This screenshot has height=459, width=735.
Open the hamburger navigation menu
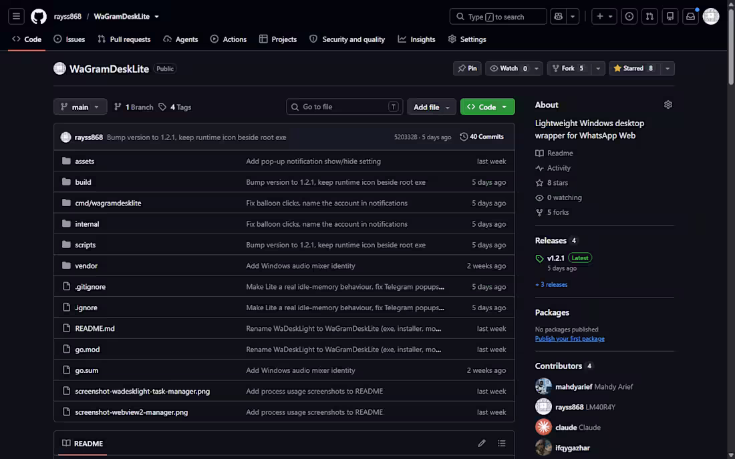tap(17, 17)
